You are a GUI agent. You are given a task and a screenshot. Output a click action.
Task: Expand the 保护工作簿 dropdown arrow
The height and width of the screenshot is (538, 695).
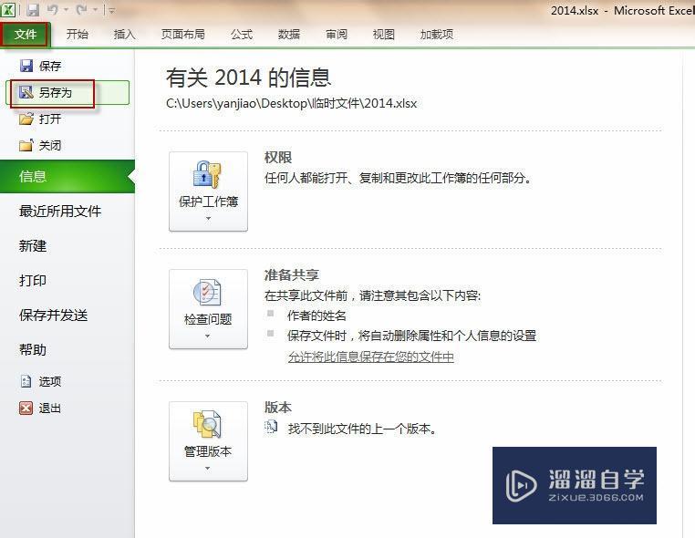208,219
